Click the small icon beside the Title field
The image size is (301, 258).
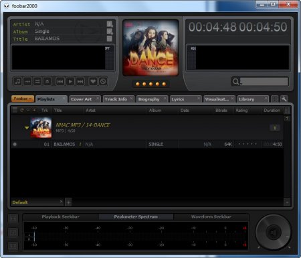(x=110, y=39)
